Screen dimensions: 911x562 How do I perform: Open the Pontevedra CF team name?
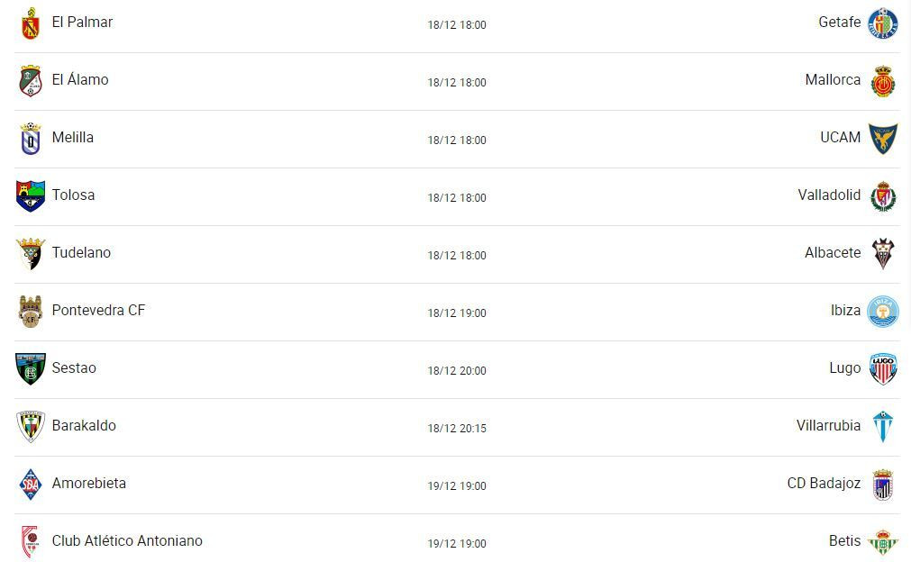point(98,310)
